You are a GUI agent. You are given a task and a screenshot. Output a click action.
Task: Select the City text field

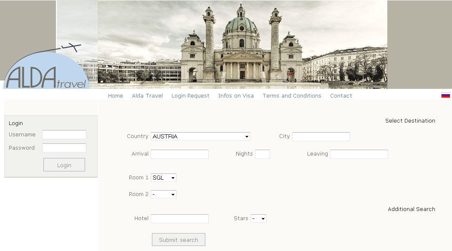point(321,137)
